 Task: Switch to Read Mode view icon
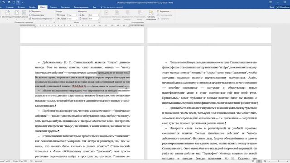(253, 161)
